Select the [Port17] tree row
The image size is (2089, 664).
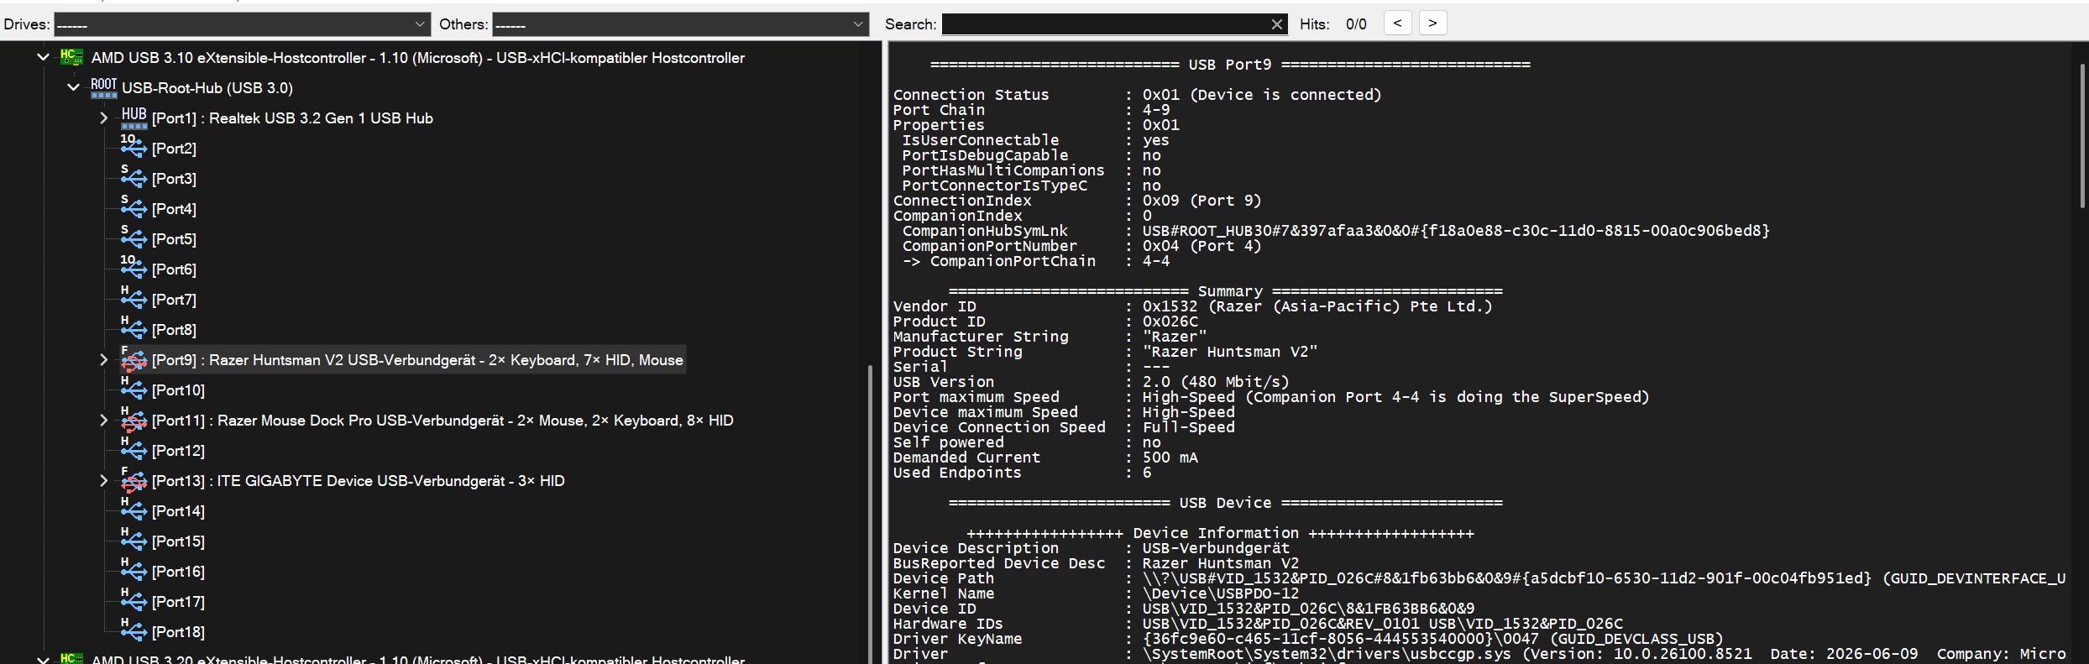178,601
